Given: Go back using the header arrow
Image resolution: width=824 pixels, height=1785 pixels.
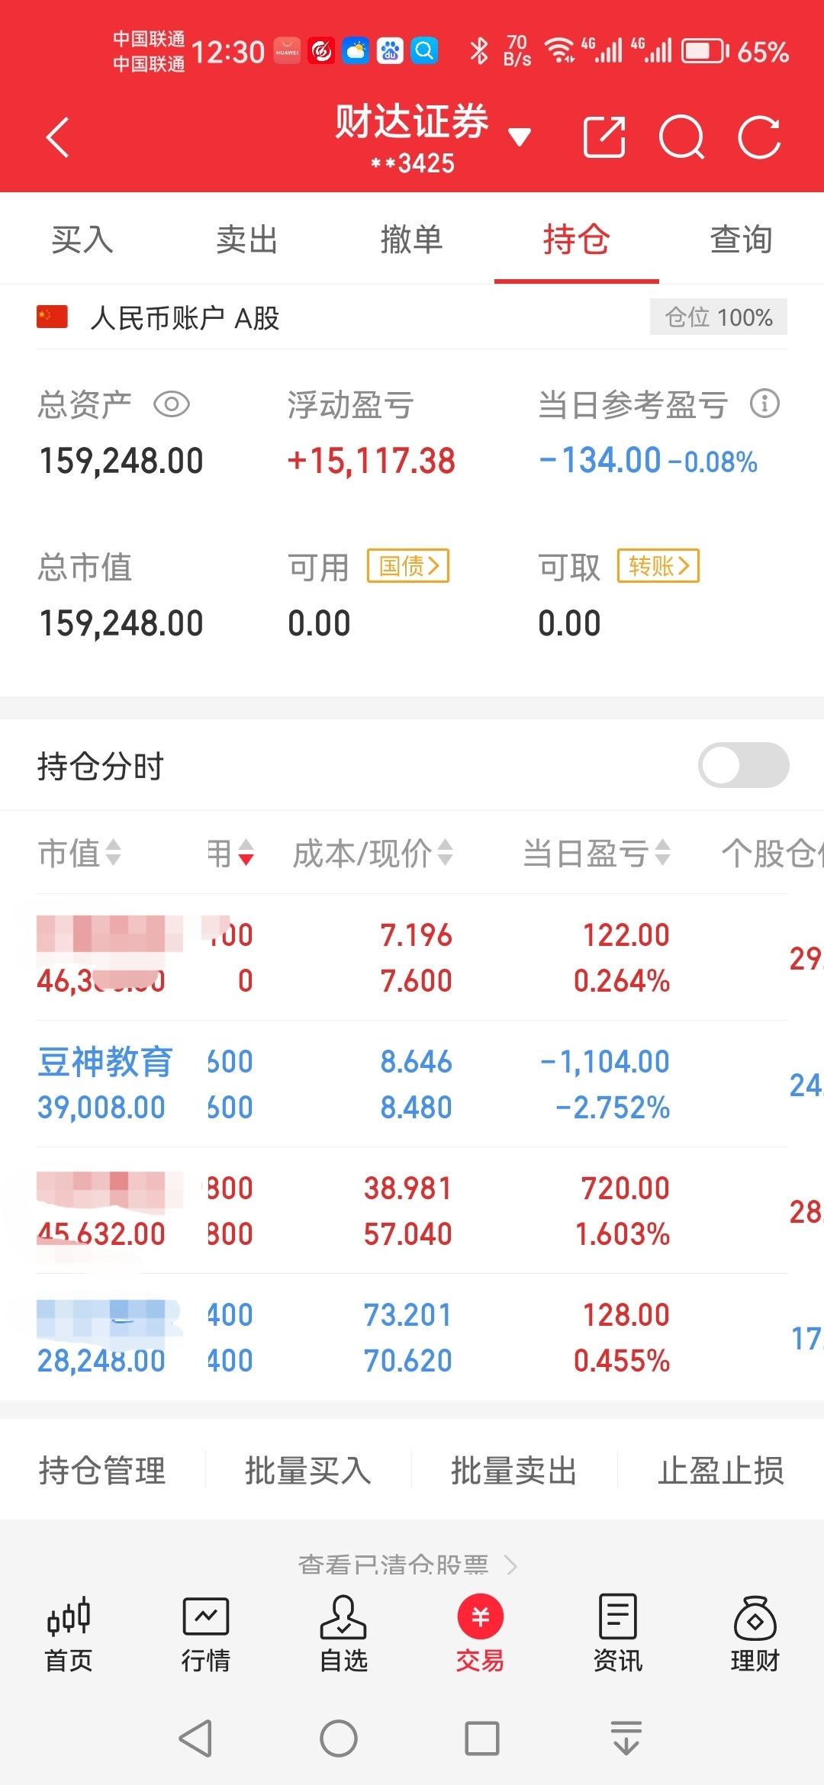Looking at the screenshot, I should [58, 137].
